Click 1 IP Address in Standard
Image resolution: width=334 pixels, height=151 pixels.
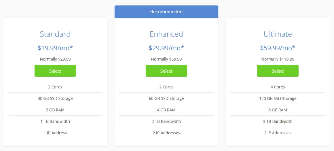[x=55, y=133]
